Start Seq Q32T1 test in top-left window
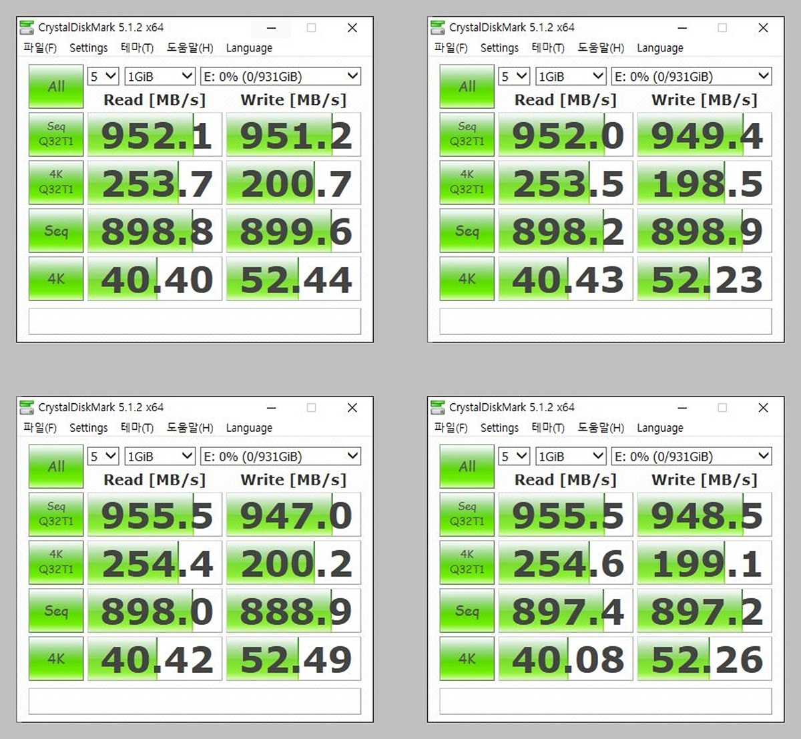The height and width of the screenshot is (739, 801). pyautogui.click(x=56, y=134)
